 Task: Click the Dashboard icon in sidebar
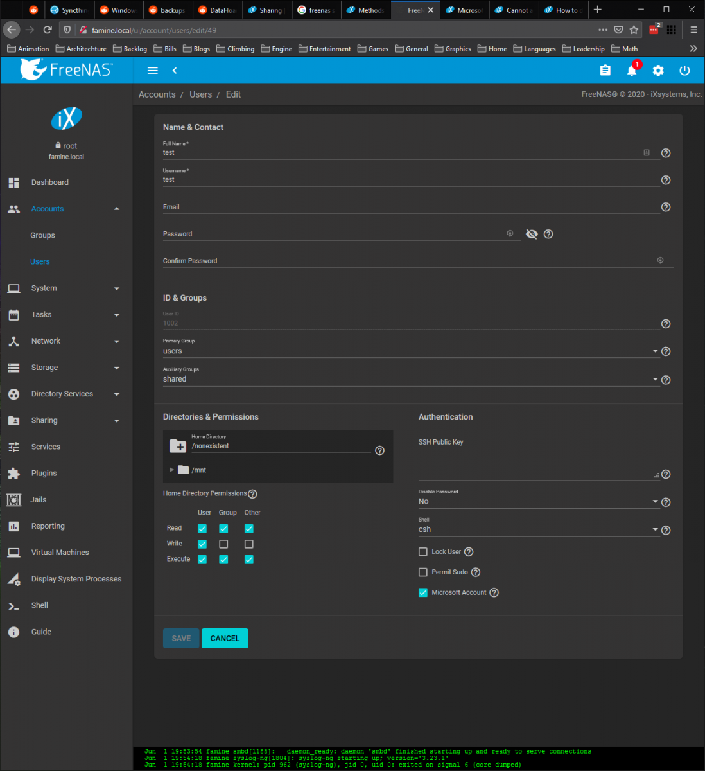(x=13, y=182)
